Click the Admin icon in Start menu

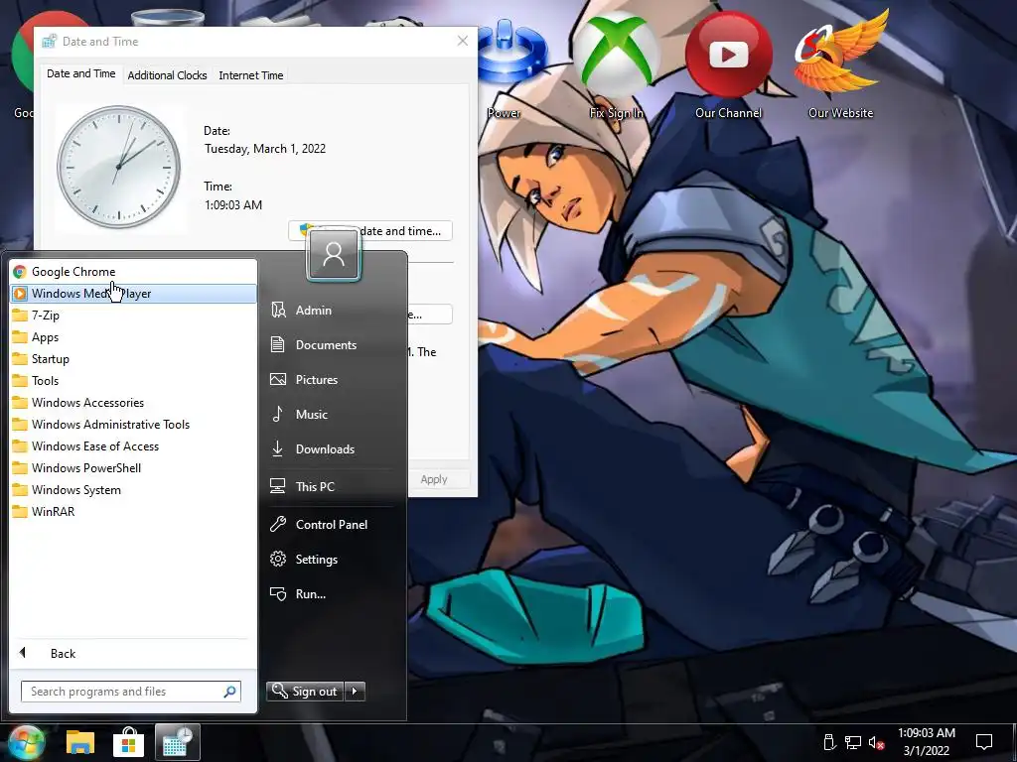tap(278, 311)
